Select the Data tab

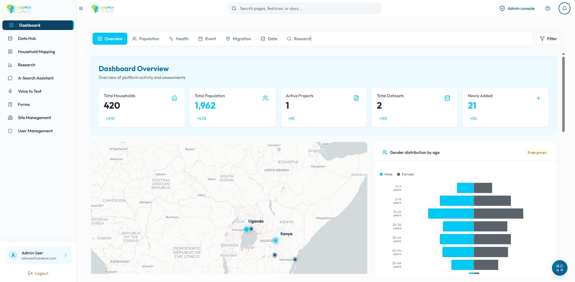[269, 39]
